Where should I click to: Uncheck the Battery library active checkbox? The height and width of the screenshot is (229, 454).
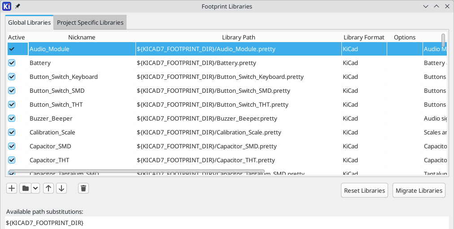coord(12,63)
